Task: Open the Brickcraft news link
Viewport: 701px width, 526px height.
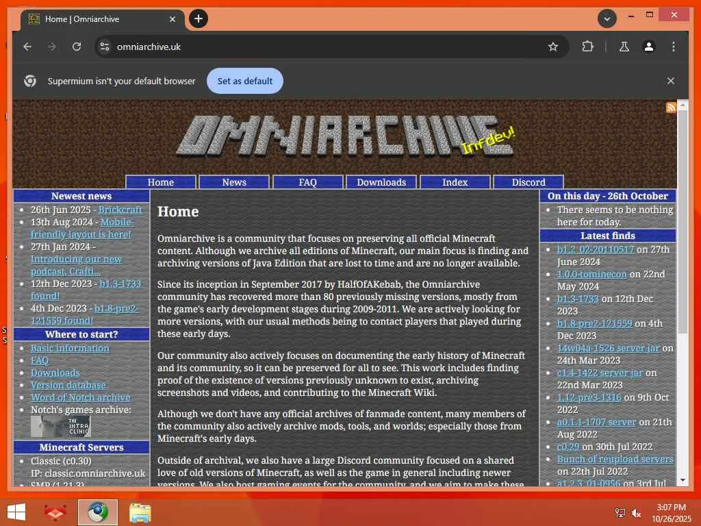Action: [x=120, y=210]
